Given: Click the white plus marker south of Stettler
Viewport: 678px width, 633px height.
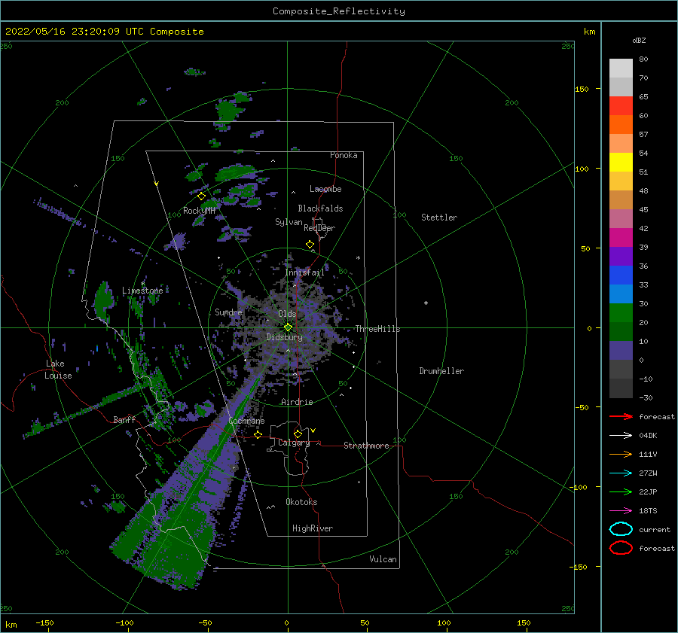Looking at the screenshot, I should (x=426, y=303).
